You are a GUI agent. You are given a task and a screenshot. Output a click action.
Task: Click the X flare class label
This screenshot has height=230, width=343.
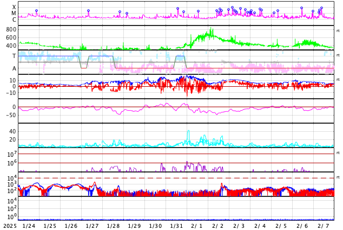[14, 7]
